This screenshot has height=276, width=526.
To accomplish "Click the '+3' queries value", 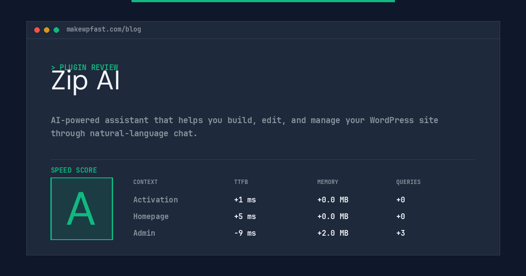I will click(x=401, y=233).
